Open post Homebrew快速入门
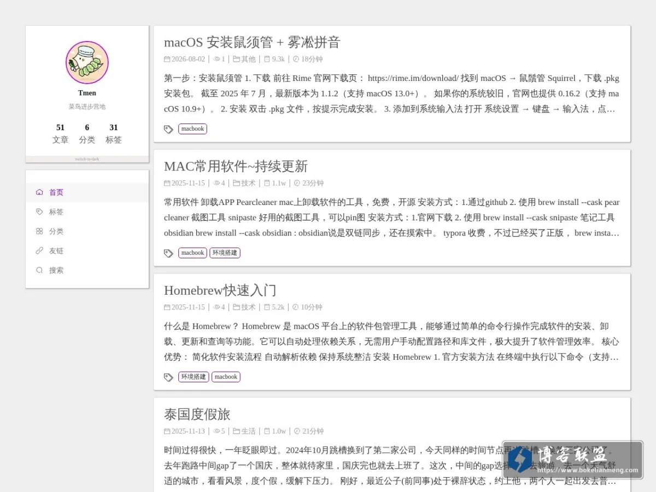 220,290
